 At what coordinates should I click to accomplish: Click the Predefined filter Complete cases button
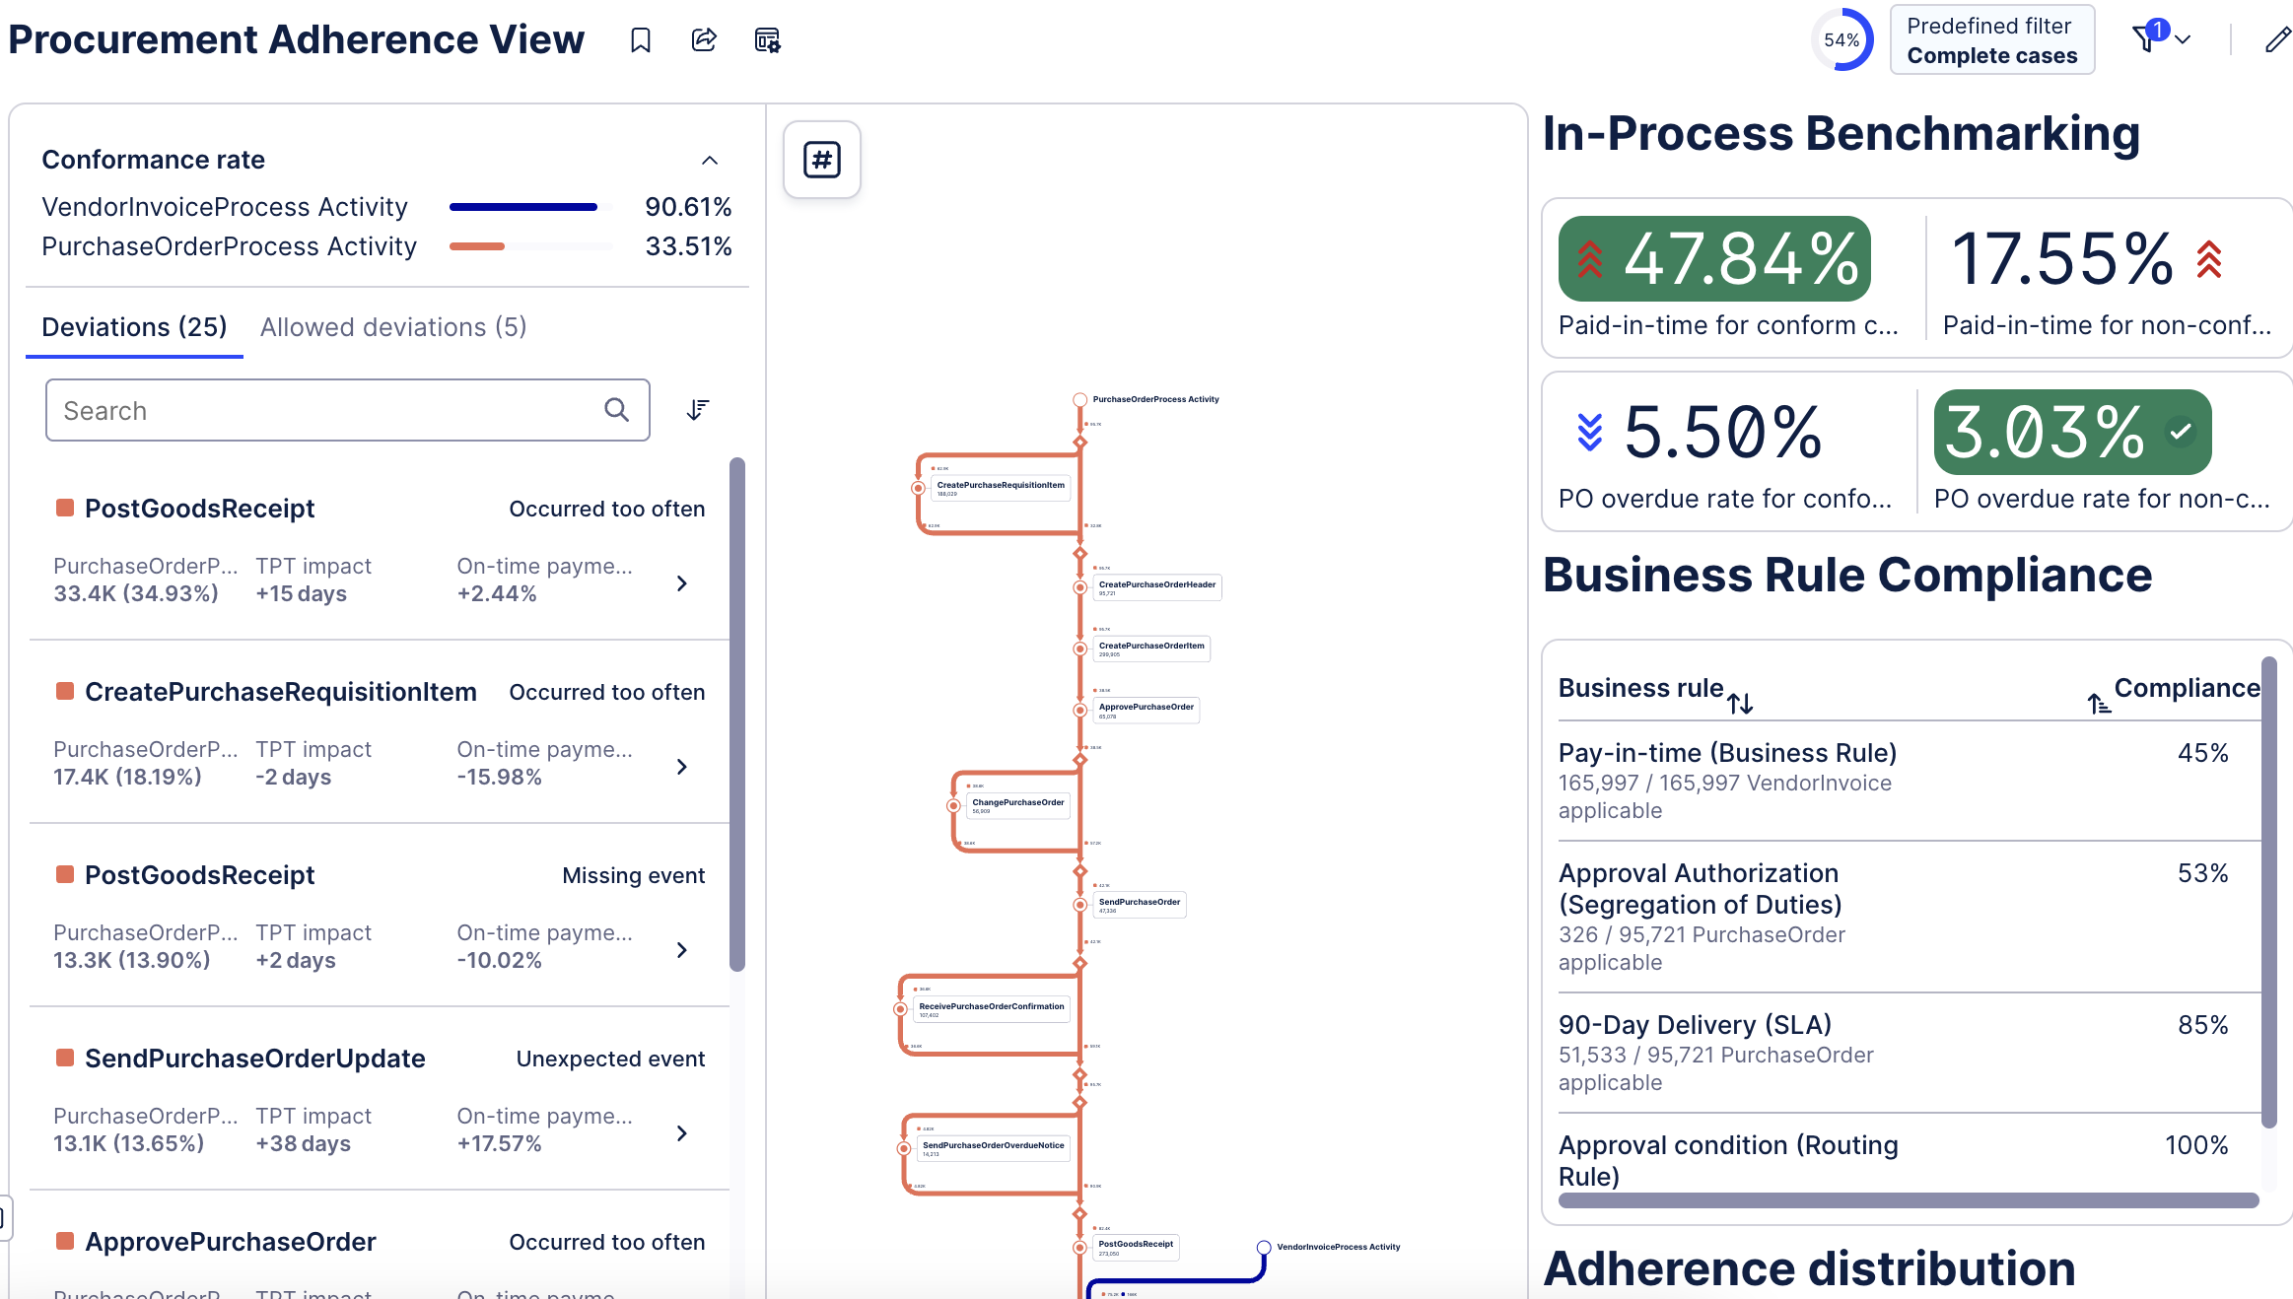coord(1991,40)
